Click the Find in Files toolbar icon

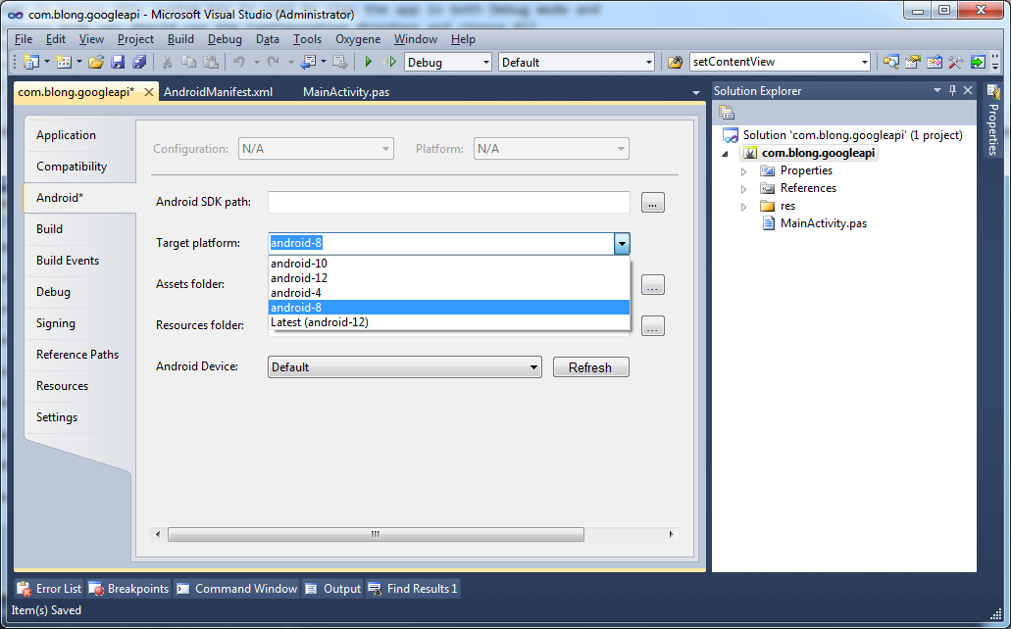[x=891, y=61]
